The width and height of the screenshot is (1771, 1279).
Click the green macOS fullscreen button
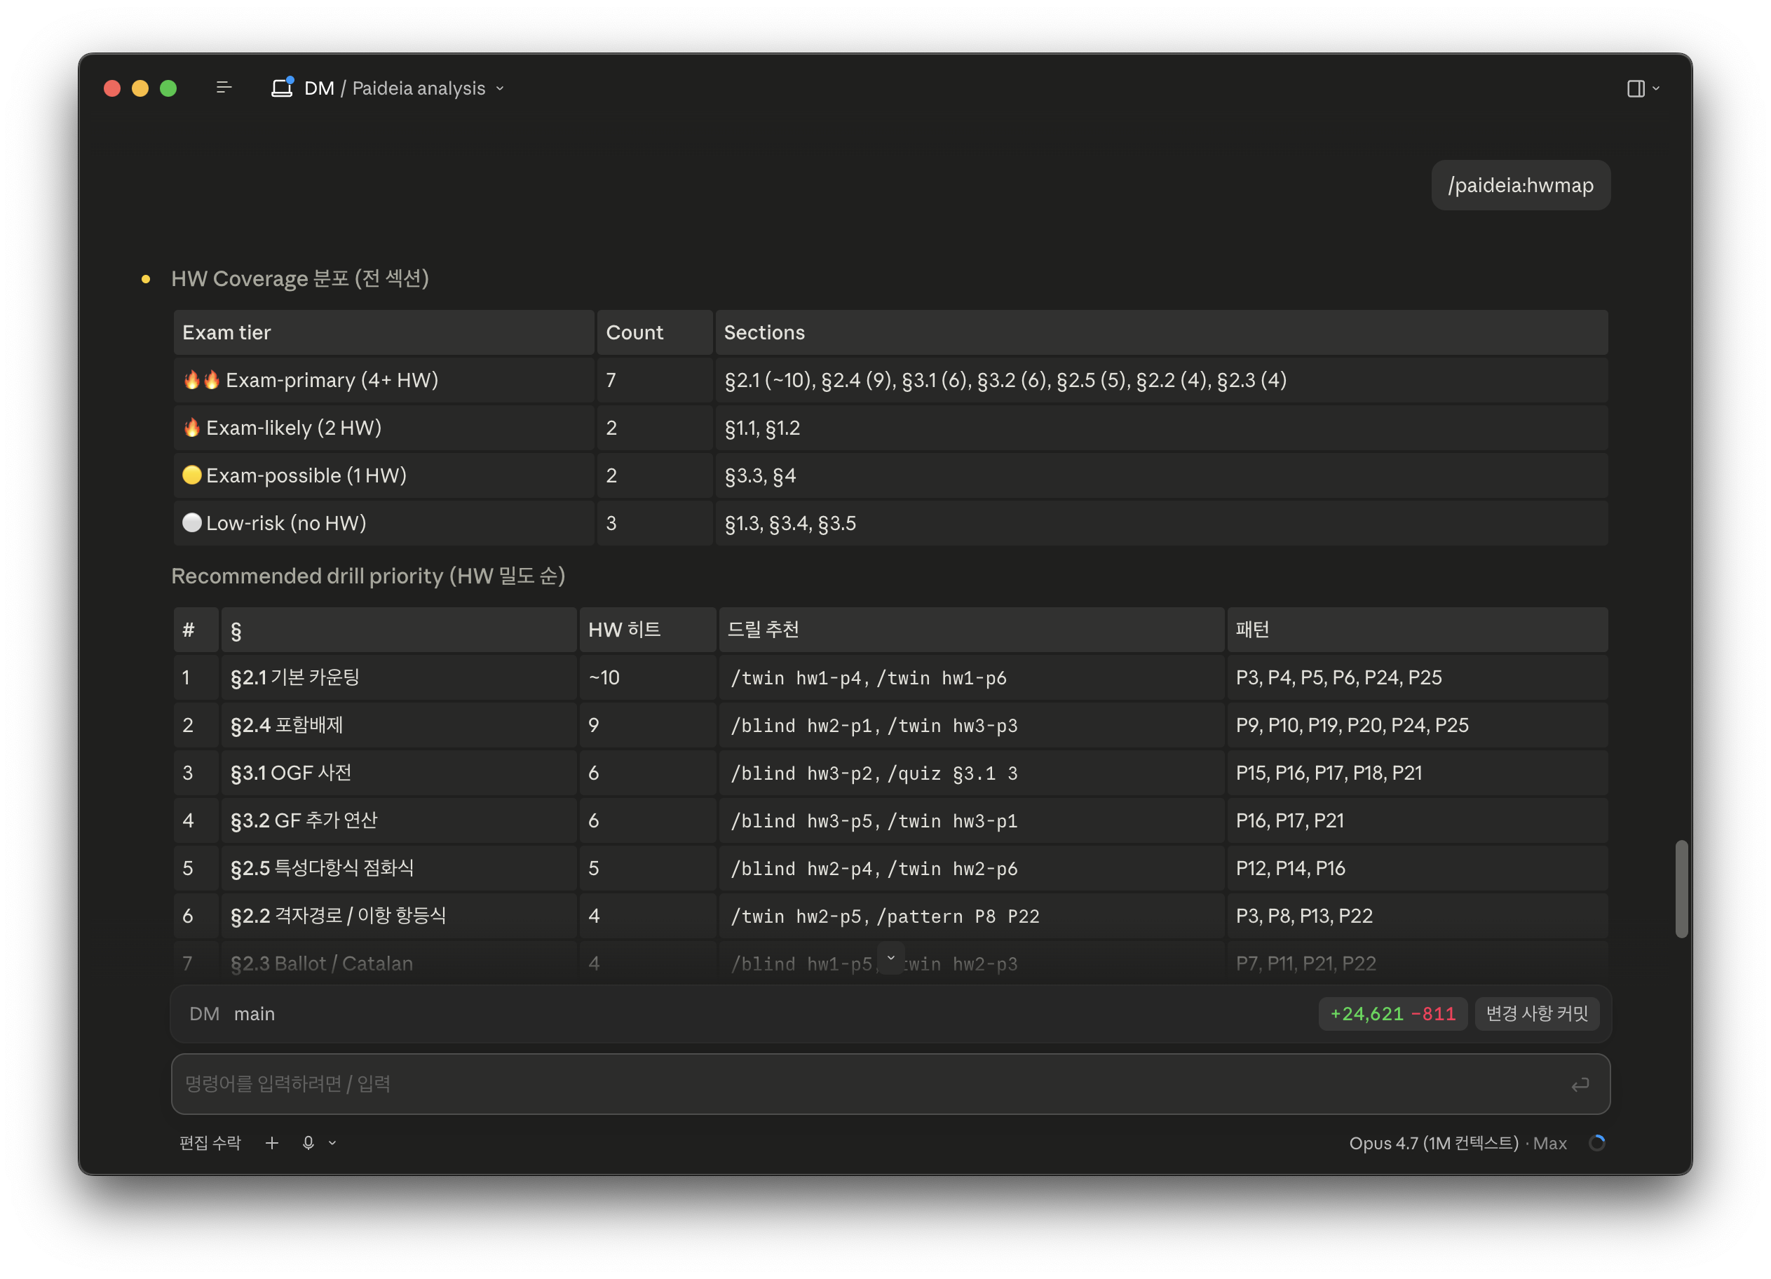pyautogui.click(x=168, y=88)
